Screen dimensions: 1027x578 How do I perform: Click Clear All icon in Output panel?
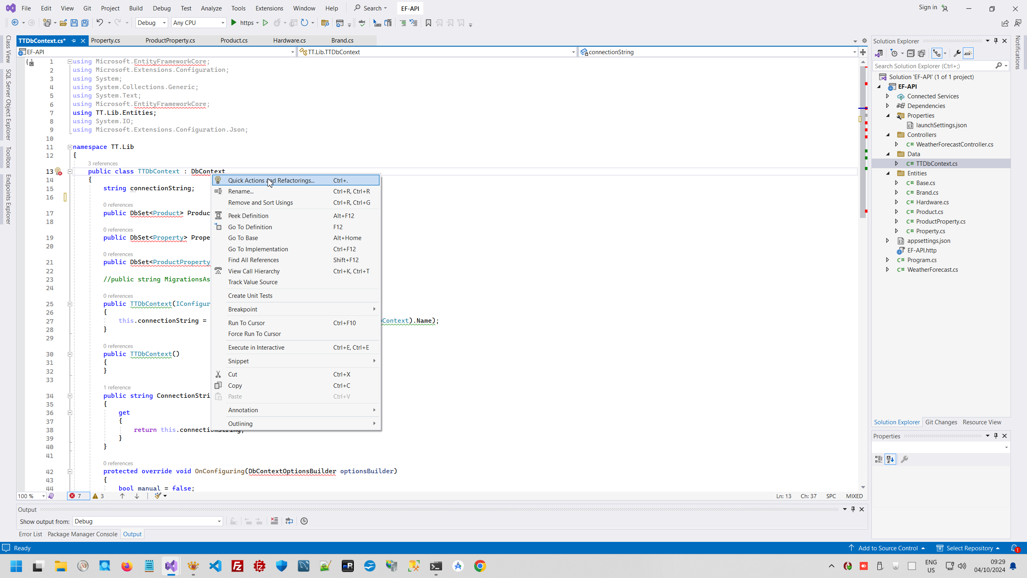pyautogui.click(x=274, y=521)
